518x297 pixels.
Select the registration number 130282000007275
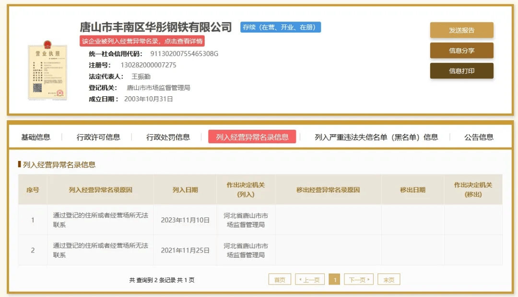coord(148,65)
